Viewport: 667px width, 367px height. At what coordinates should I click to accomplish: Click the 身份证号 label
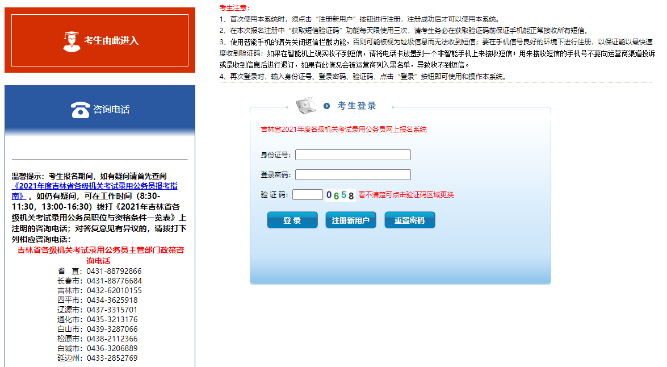[276, 155]
